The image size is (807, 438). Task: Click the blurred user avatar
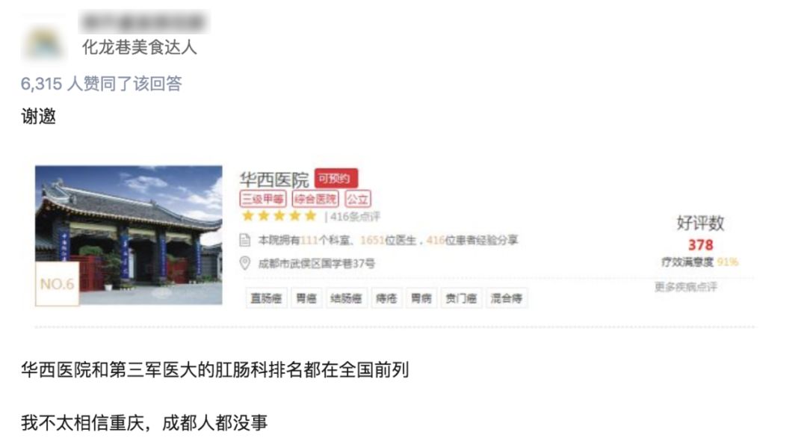pos(44,43)
